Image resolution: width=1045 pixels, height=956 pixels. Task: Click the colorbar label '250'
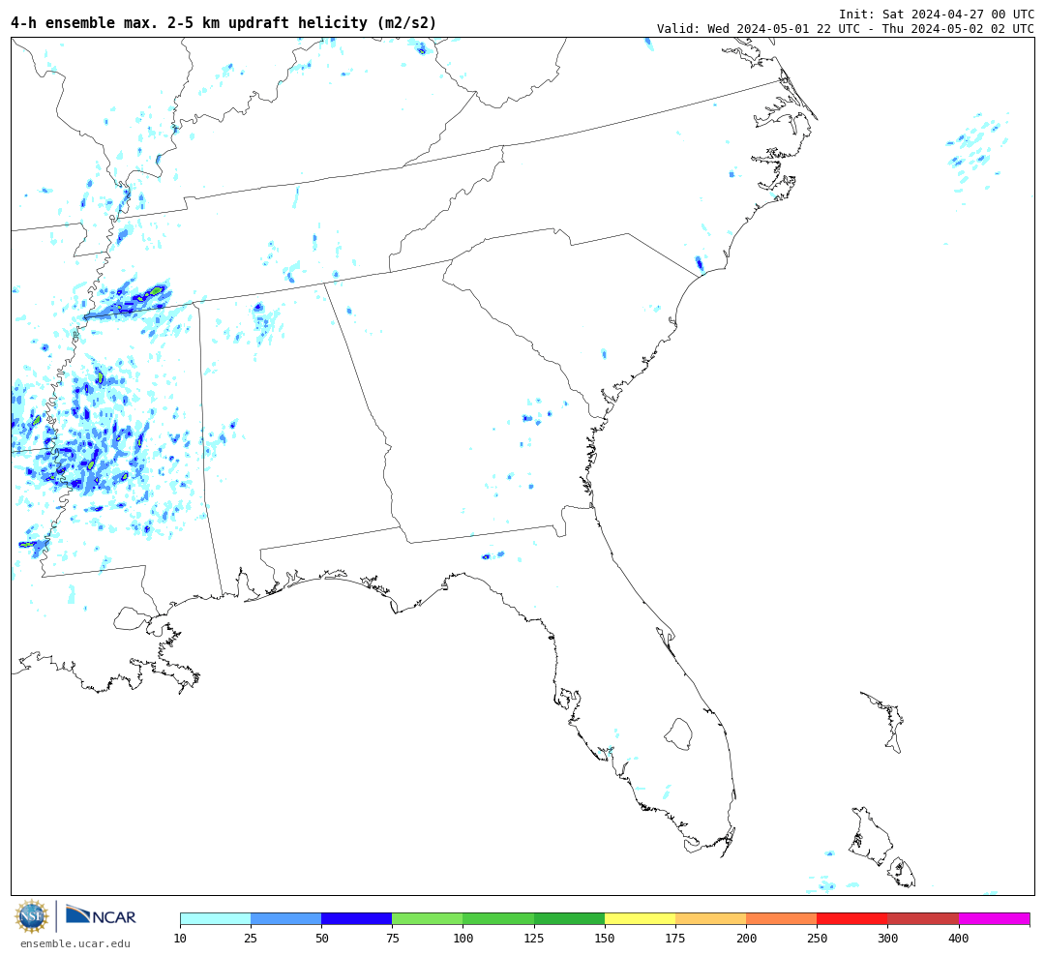pyautogui.click(x=817, y=939)
